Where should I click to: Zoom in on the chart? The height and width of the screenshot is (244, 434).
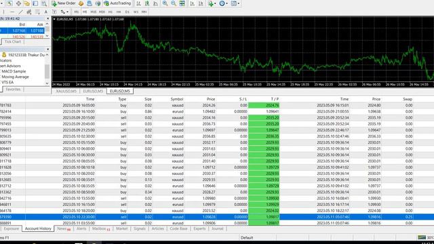(165, 3)
